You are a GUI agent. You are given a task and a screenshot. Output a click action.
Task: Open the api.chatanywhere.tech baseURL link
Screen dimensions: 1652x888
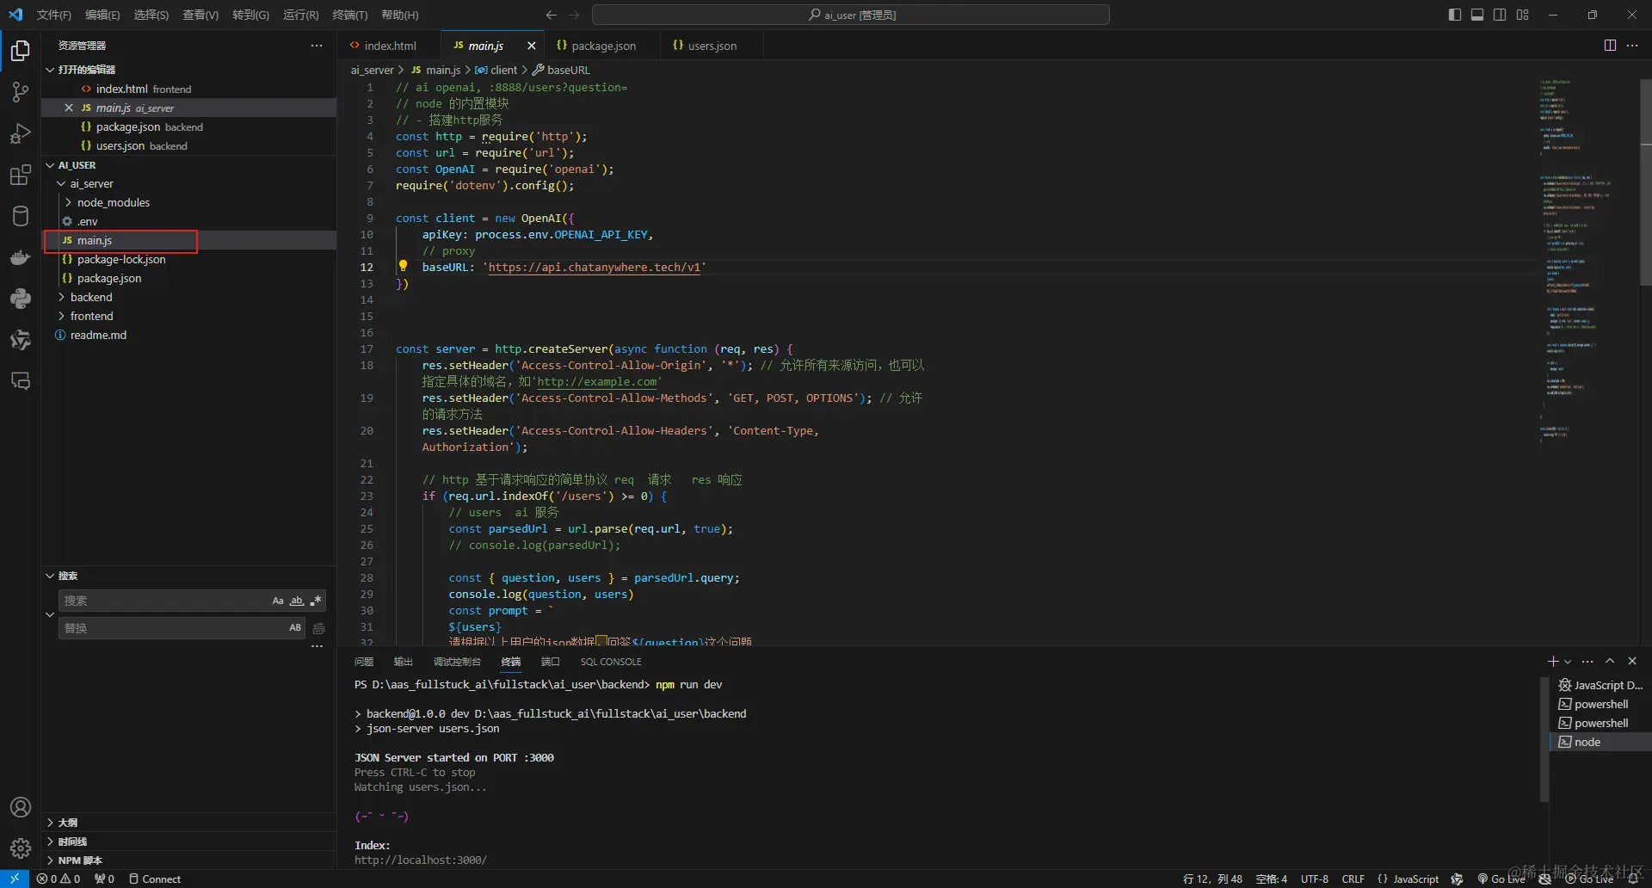[594, 268]
